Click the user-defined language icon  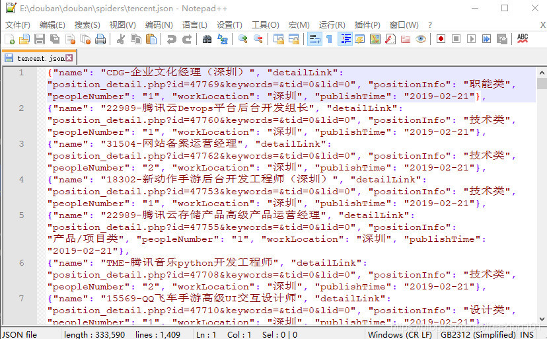359,39
